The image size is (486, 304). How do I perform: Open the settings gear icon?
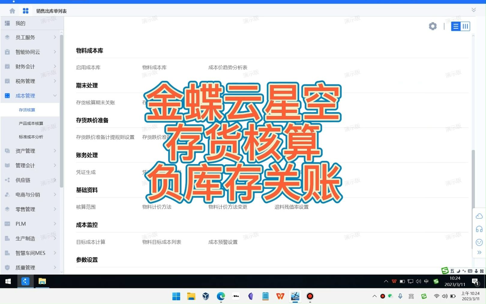[433, 26]
